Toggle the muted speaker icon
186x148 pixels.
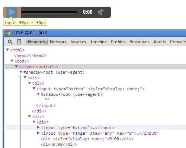(101, 12)
